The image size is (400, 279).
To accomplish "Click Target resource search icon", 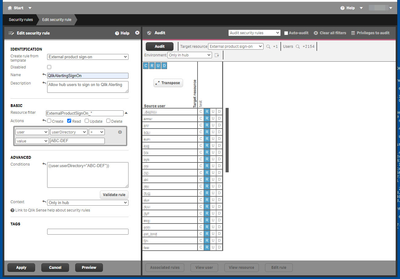I will click(268, 47).
